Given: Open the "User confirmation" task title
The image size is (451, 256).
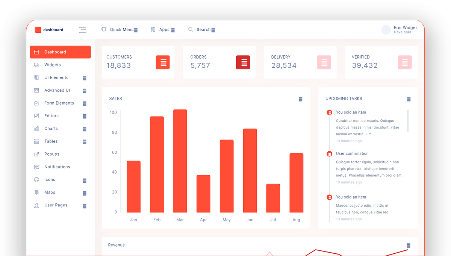Looking at the screenshot, I should click(x=352, y=154).
